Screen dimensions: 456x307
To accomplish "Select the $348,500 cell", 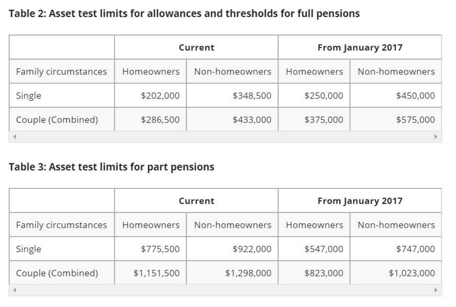I will pyautogui.click(x=252, y=95).
